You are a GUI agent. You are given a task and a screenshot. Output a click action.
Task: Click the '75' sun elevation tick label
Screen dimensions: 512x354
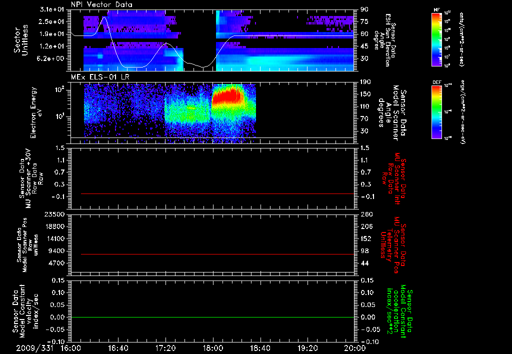tap(364, 21)
